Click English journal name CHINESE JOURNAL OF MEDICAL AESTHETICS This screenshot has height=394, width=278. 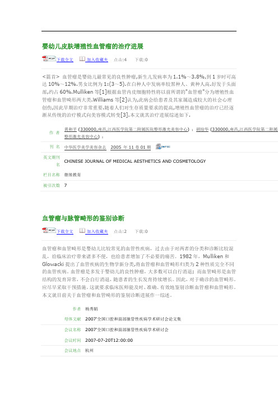(x=135, y=161)
